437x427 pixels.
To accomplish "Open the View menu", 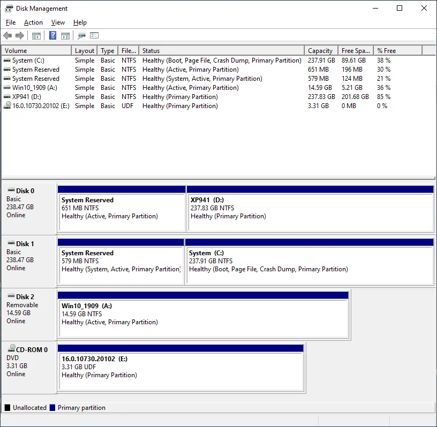I will pyautogui.click(x=58, y=22).
